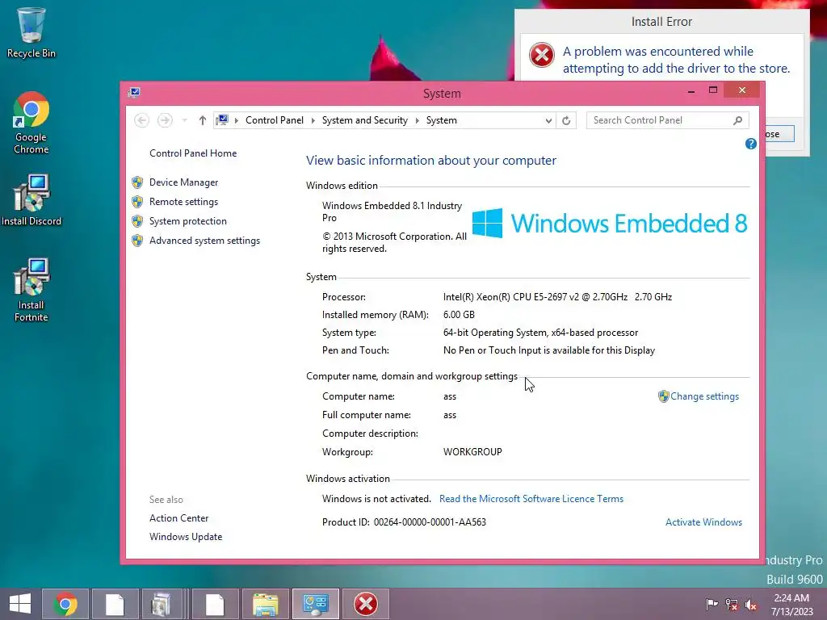Click the Product ID 00264-00000-00001-AA563 text

[x=404, y=522]
